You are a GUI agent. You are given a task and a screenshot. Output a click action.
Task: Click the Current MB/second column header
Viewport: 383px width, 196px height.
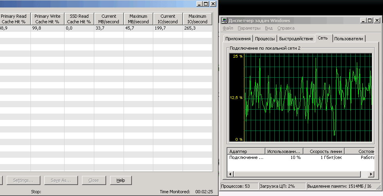(109, 19)
